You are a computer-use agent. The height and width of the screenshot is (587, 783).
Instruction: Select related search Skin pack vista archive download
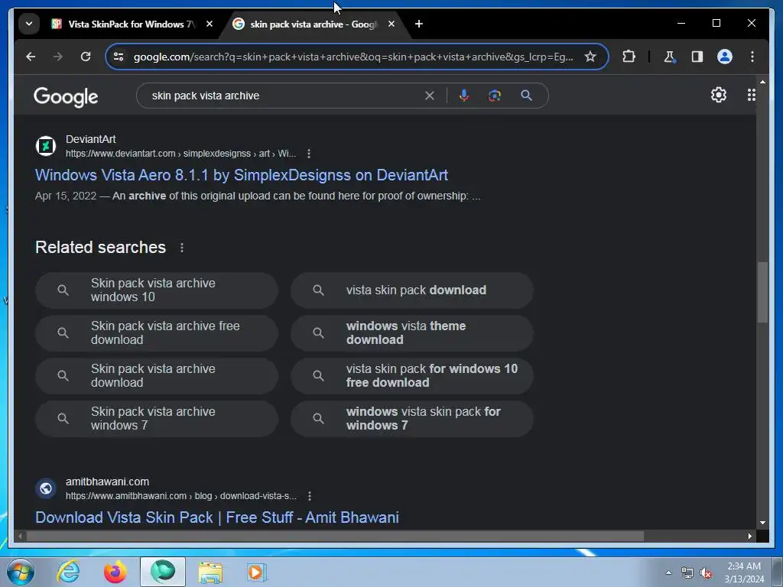pyautogui.click(x=156, y=376)
